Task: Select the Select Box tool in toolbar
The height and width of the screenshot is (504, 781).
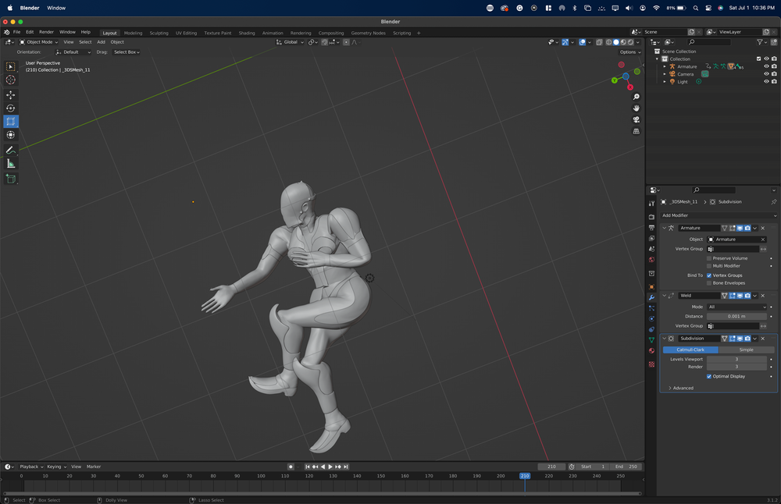Action: [10, 66]
